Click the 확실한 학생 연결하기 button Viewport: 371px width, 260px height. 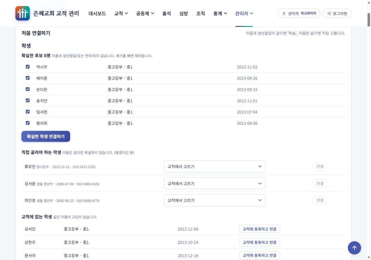click(46, 136)
